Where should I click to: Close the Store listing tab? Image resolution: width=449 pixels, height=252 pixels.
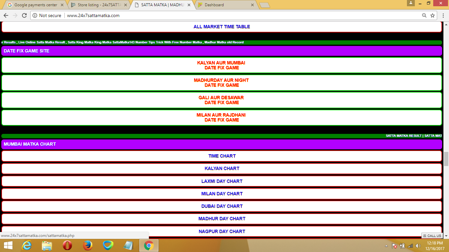coord(126,5)
